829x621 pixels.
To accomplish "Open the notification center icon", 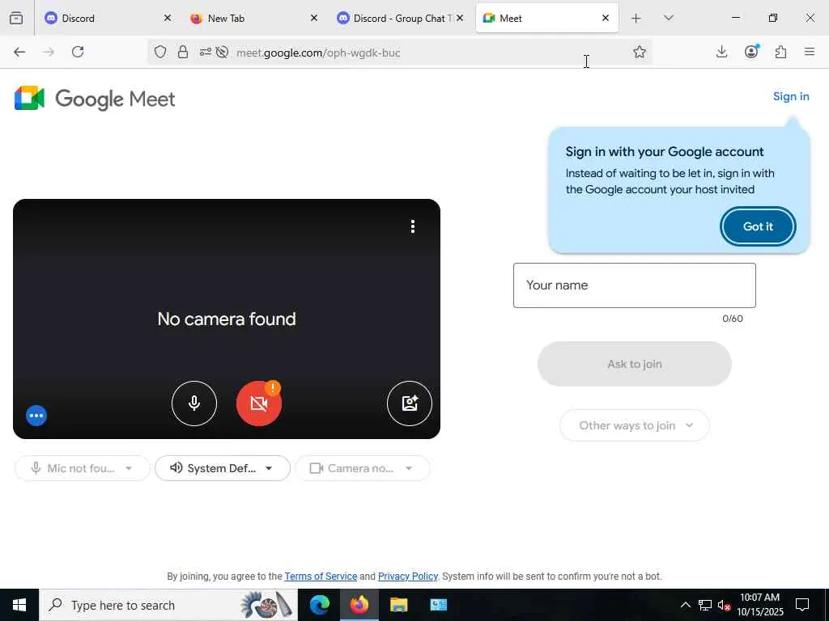I will (802, 605).
